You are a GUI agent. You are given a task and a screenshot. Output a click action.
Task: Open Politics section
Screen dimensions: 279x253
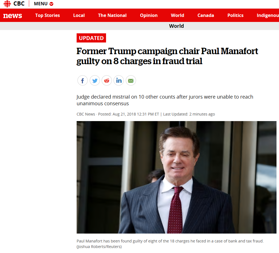235,15
